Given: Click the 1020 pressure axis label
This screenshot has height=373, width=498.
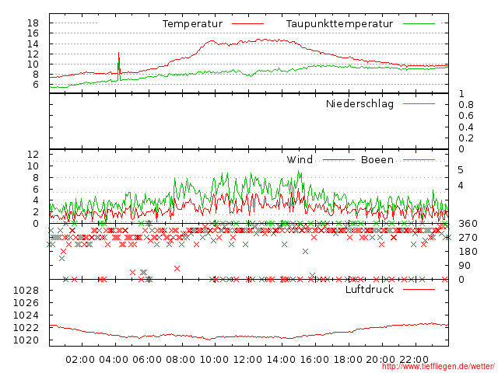Looking at the screenshot, I should tap(26, 340).
